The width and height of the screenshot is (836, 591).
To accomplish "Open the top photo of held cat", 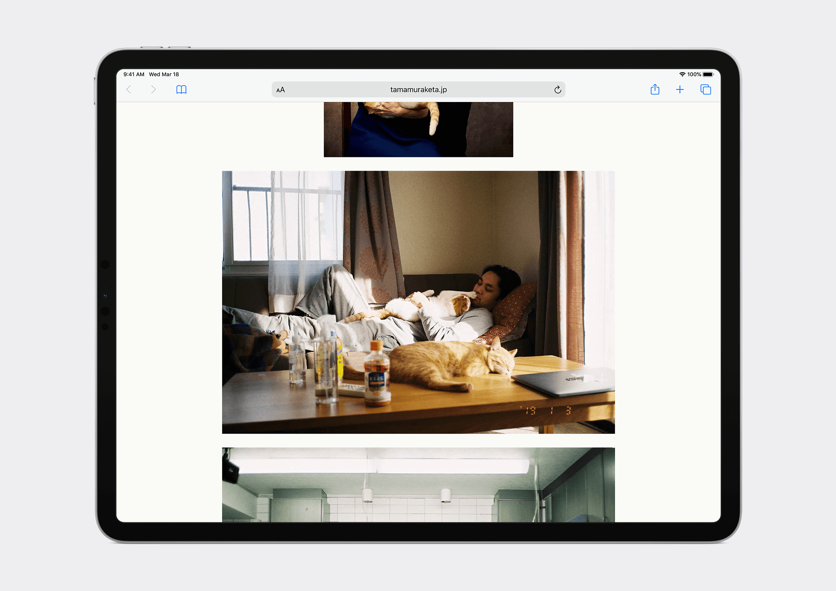I will [418, 129].
